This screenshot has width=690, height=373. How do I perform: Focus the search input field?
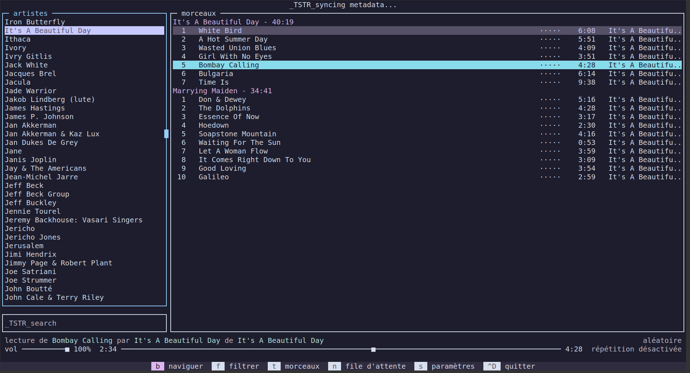tap(84, 323)
